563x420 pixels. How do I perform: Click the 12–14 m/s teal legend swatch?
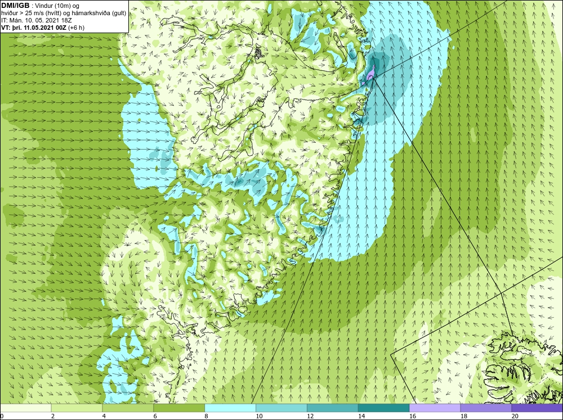[x=333, y=408]
